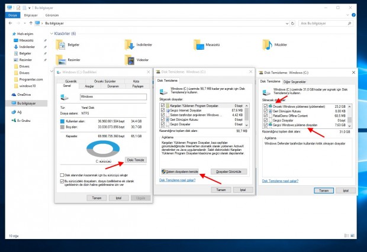367x252 pixels.
Task: Toggle Geçici Dosyalar checkbox in middle dialog
Action: [163, 124]
